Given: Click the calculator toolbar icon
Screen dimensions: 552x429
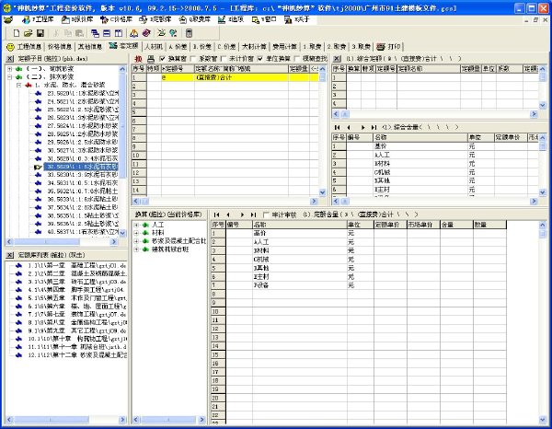Looking at the screenshot, I should coord(189,33).
